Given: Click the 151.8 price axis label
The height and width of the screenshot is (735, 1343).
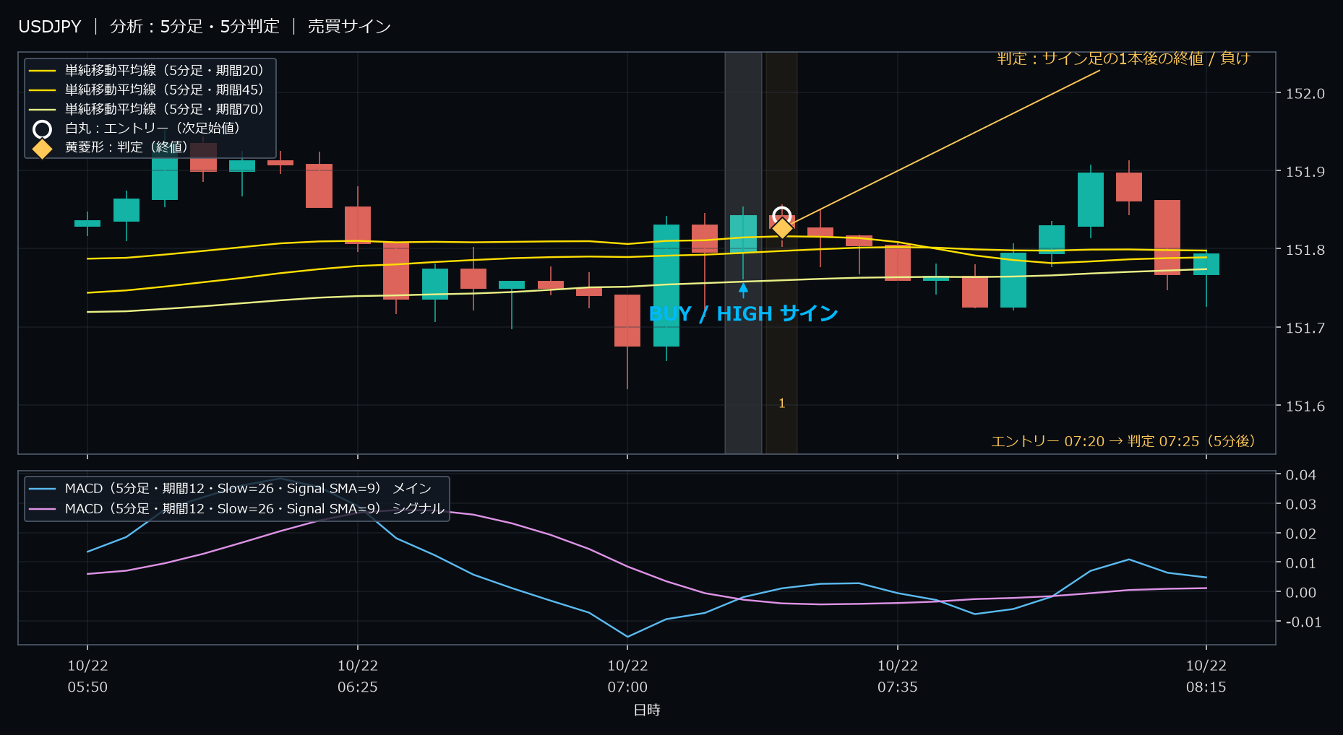Looking at the screenshot, I should coord(1305,250).
